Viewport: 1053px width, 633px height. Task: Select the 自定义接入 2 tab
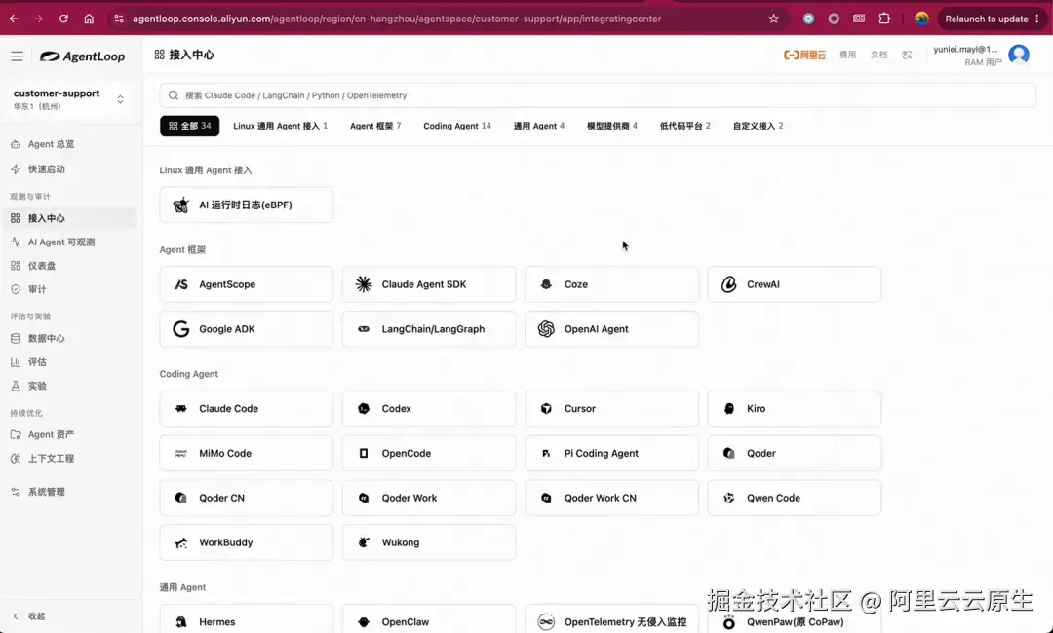pyautogui.click(x=758, y=126)
